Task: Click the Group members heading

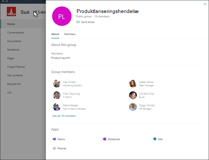Action: coord(63,72)
